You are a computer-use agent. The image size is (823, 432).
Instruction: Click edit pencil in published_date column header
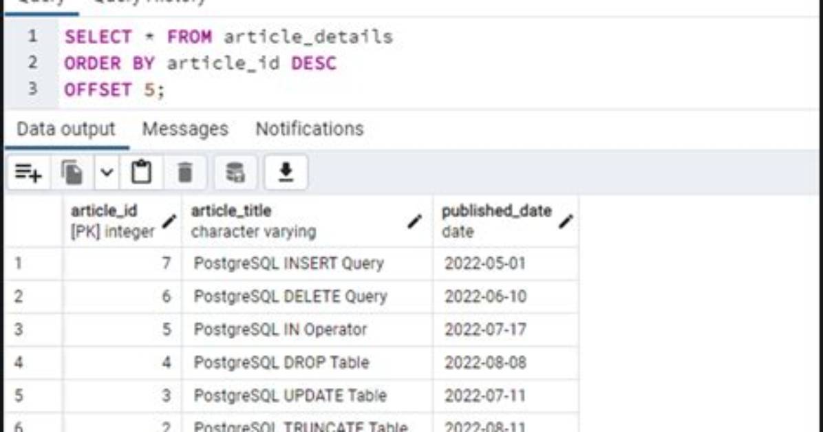tap(565, 222)
